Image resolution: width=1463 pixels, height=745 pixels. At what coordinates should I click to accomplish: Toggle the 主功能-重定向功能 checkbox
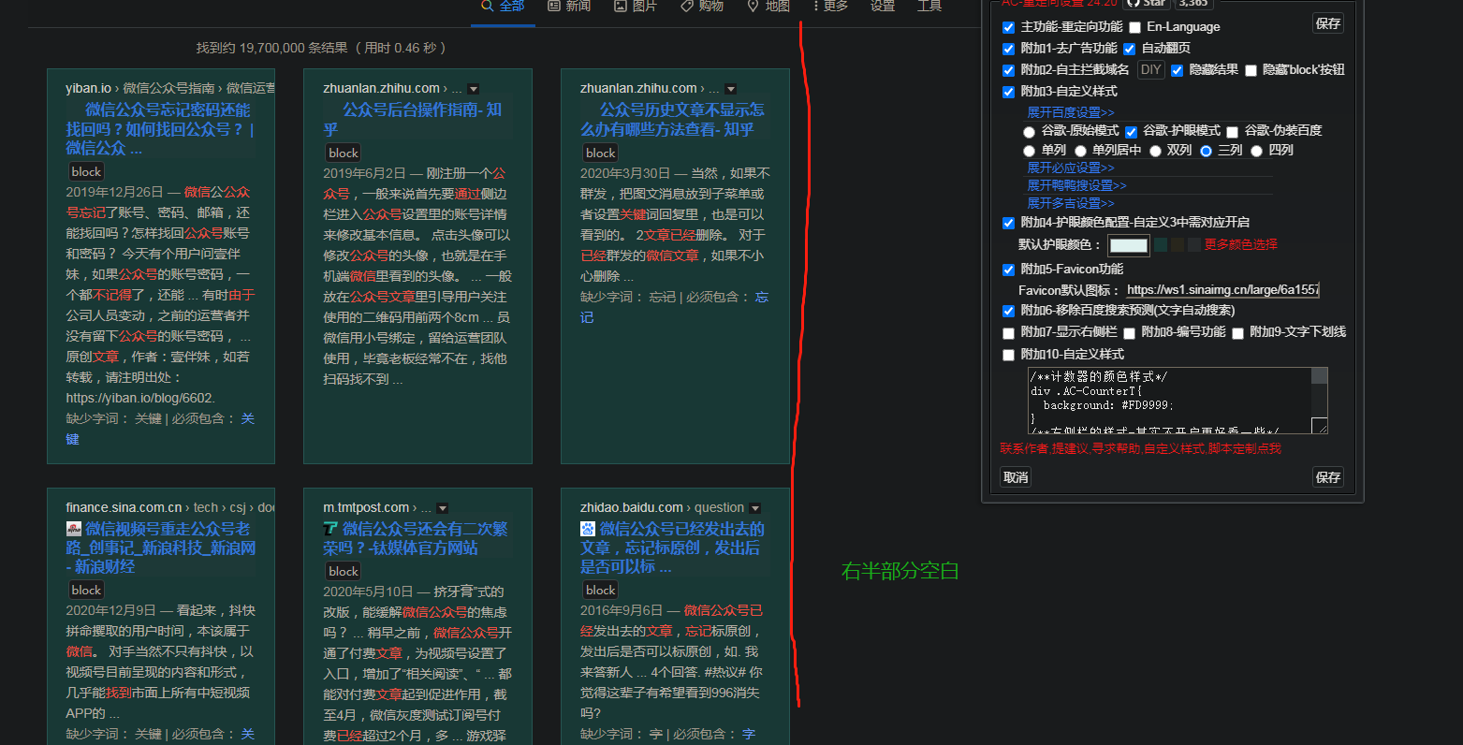coord(1008,27)
